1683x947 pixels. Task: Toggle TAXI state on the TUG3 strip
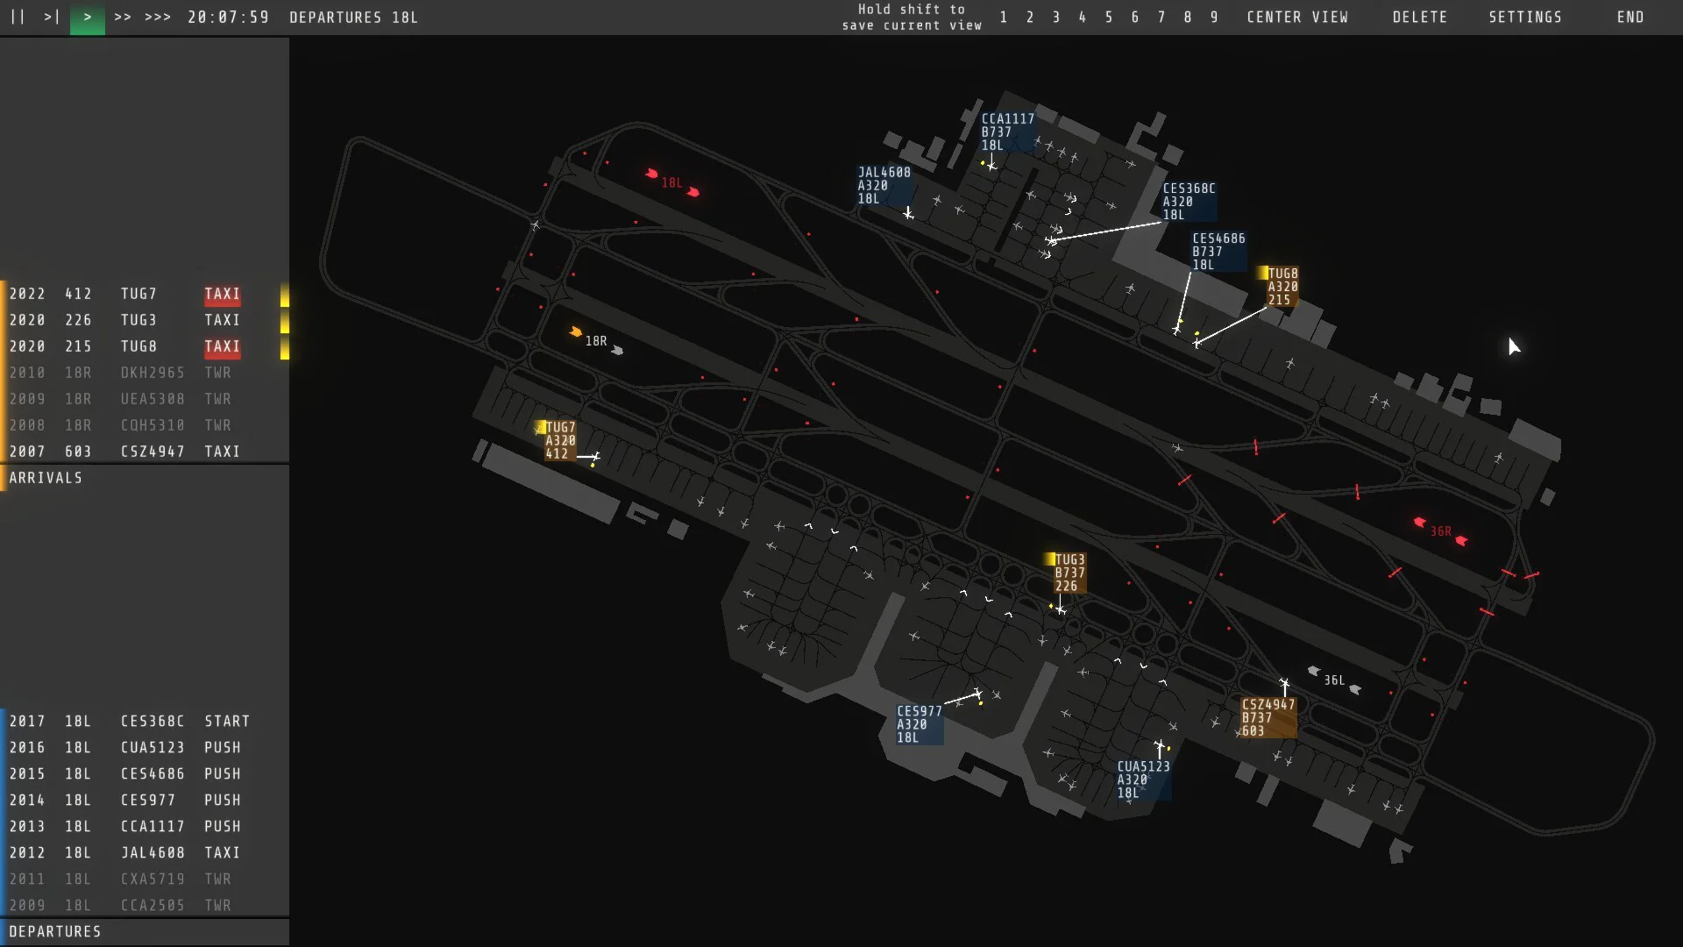pos(222,320)
